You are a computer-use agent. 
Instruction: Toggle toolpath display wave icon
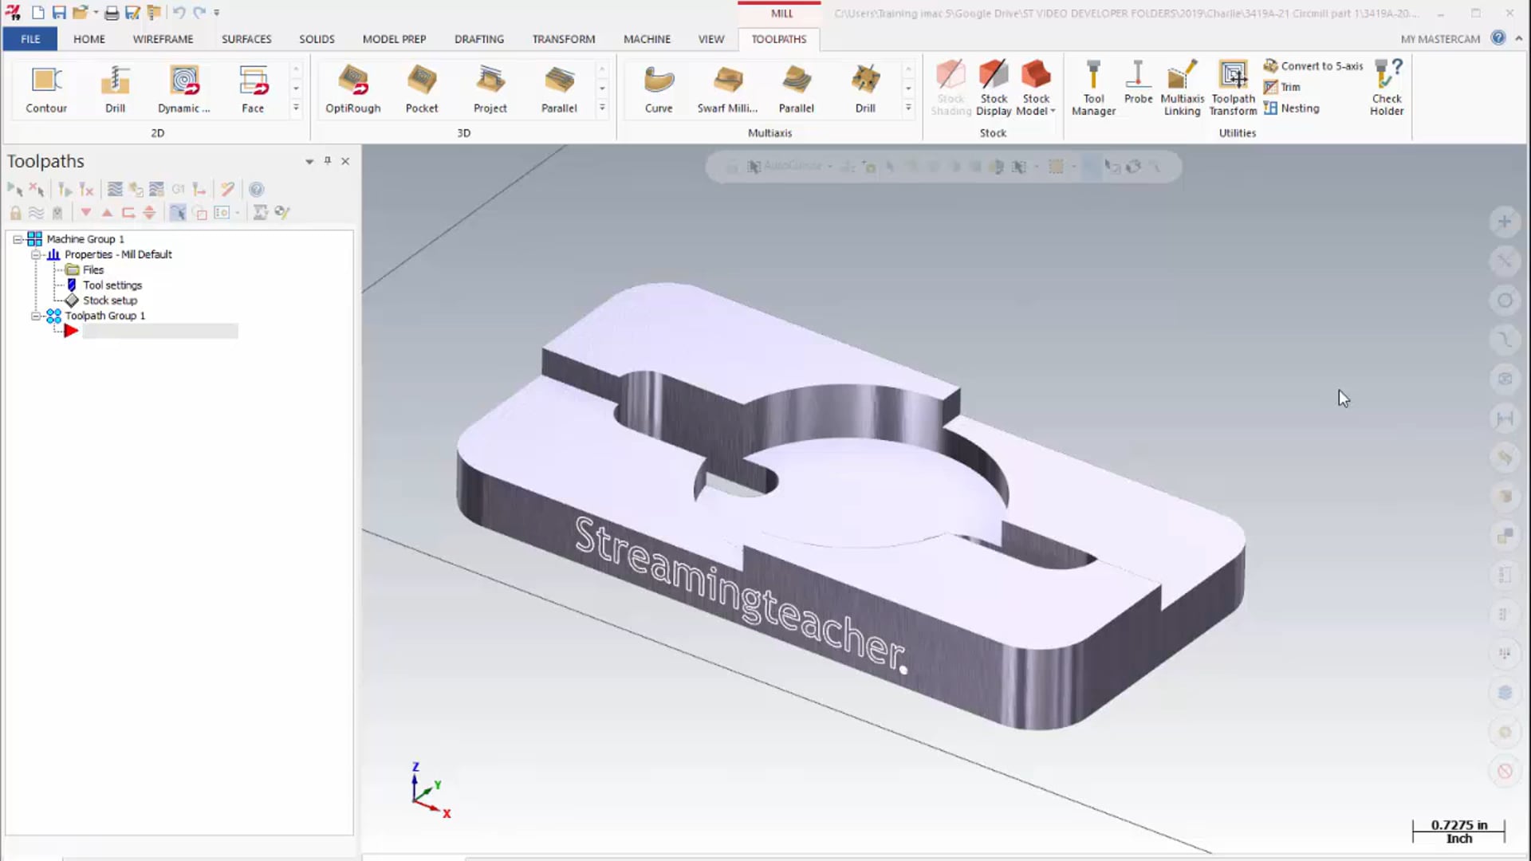pyautogui.click(x=36, y=213)
